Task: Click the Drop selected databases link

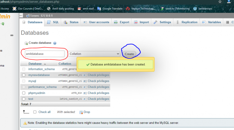Action: pos(87,112)
